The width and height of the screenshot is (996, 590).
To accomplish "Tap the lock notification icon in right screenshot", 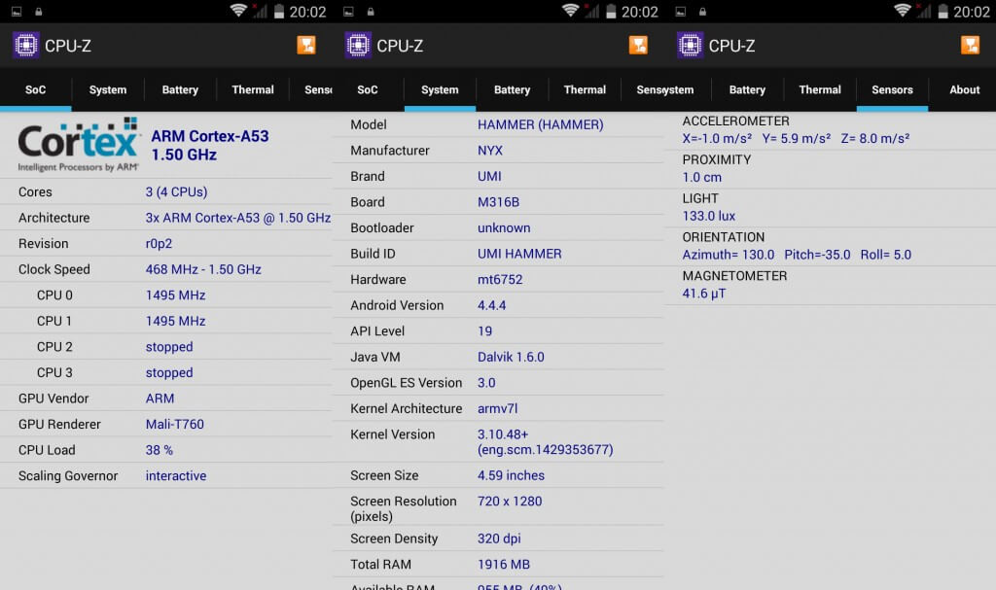I will click(702, 12).
